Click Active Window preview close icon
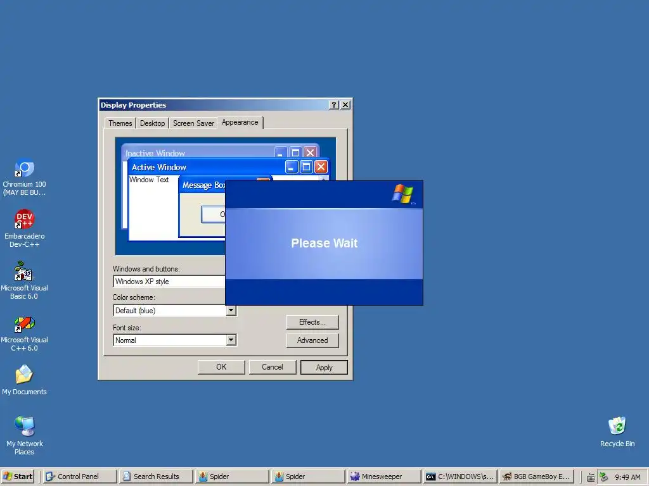This screenshot has height=486, width=649. pyautogui.click(x=321, y=167)
